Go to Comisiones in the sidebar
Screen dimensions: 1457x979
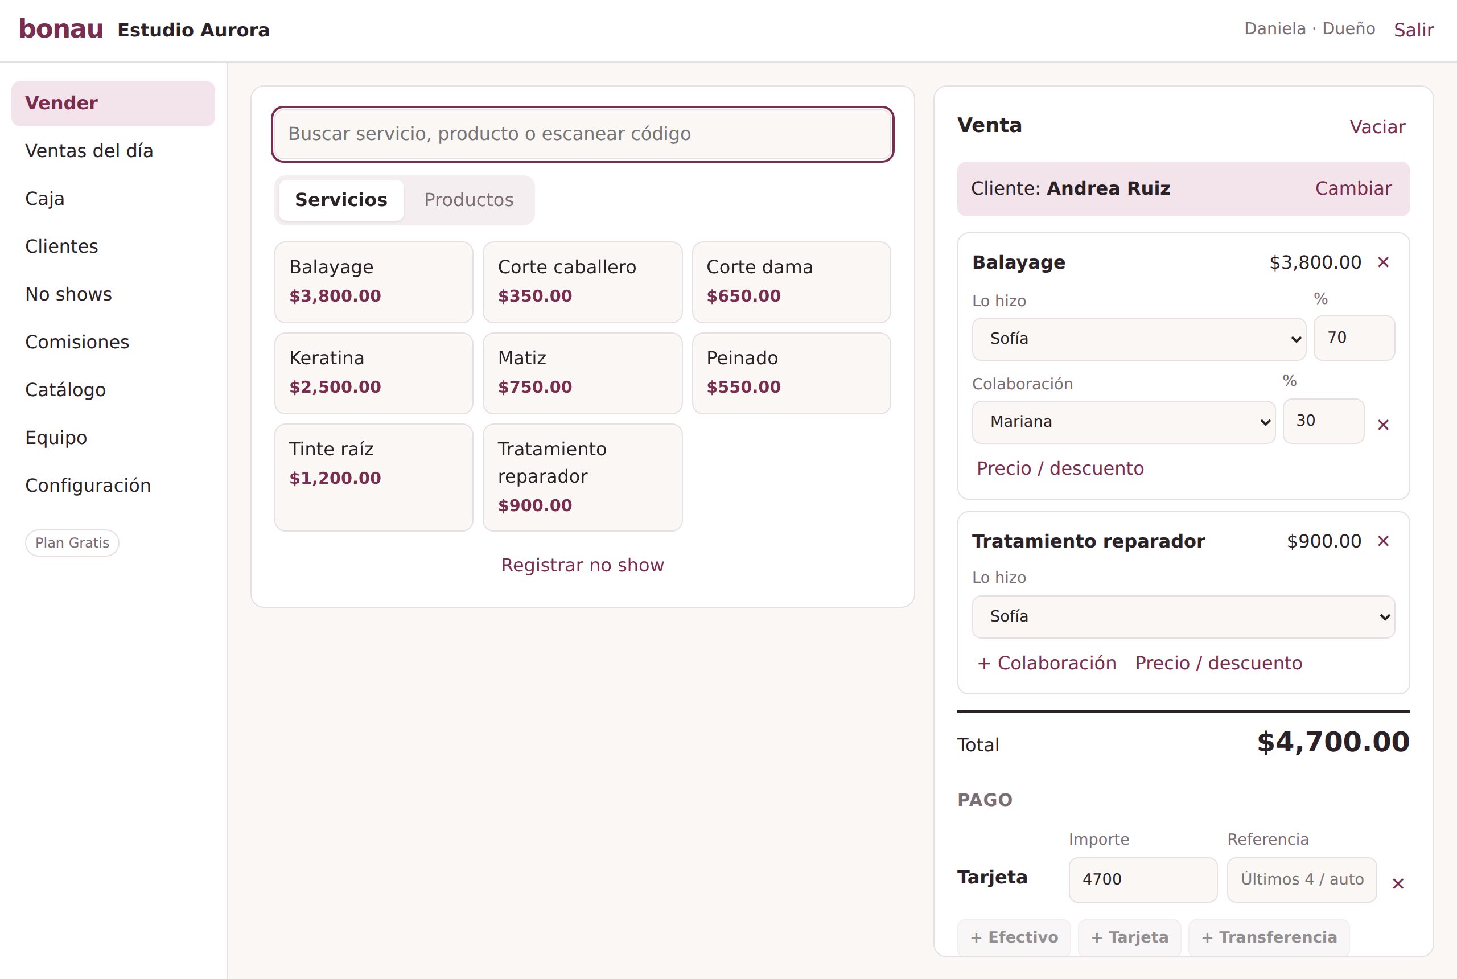pyautogui.click(x=113, y=342)
